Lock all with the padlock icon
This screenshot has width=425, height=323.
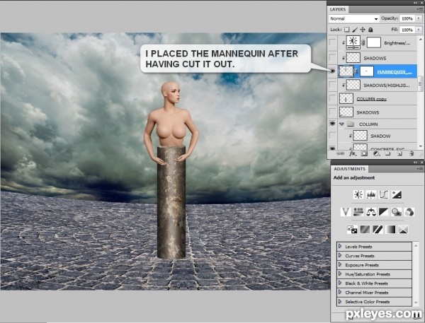coord(370,30)
